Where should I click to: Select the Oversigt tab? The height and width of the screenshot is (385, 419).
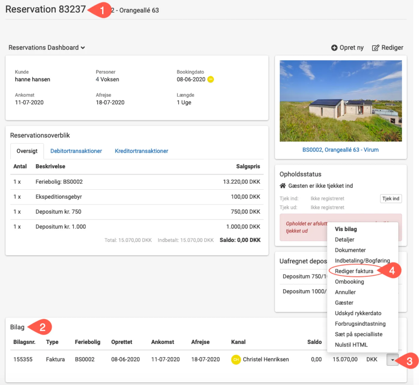[x=27, y=151]
